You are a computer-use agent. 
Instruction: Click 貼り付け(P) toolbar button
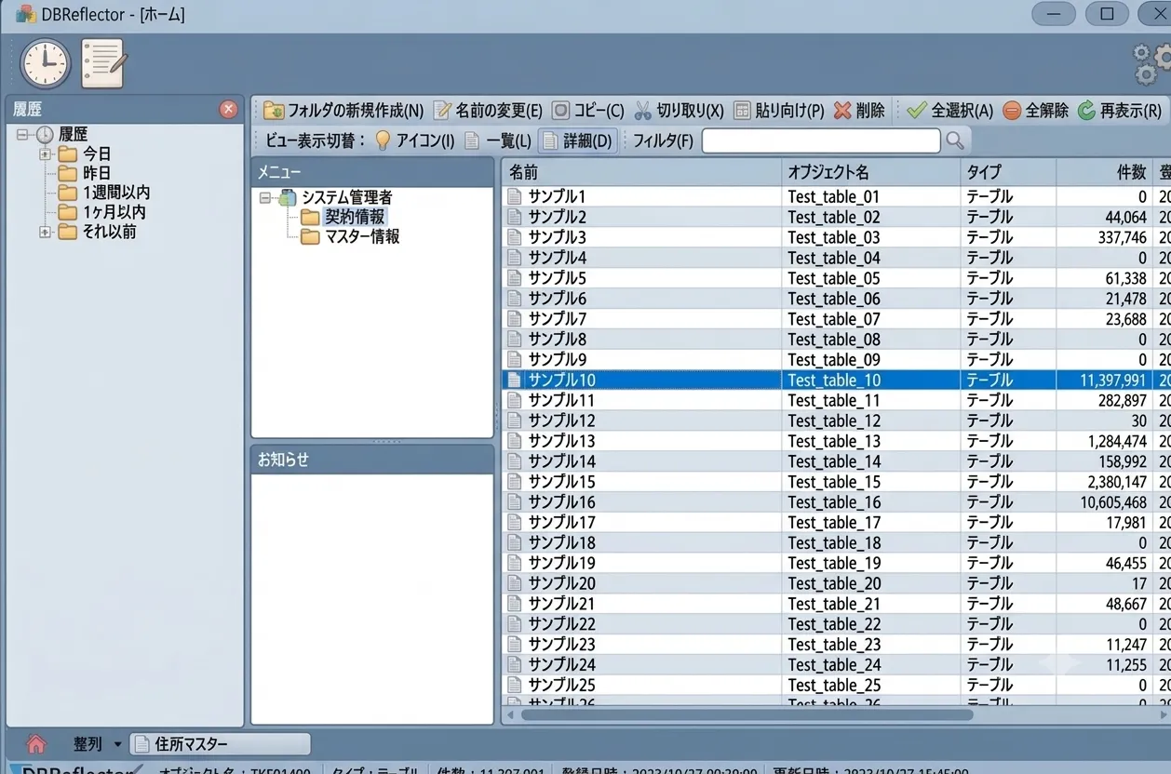(778, 110)
